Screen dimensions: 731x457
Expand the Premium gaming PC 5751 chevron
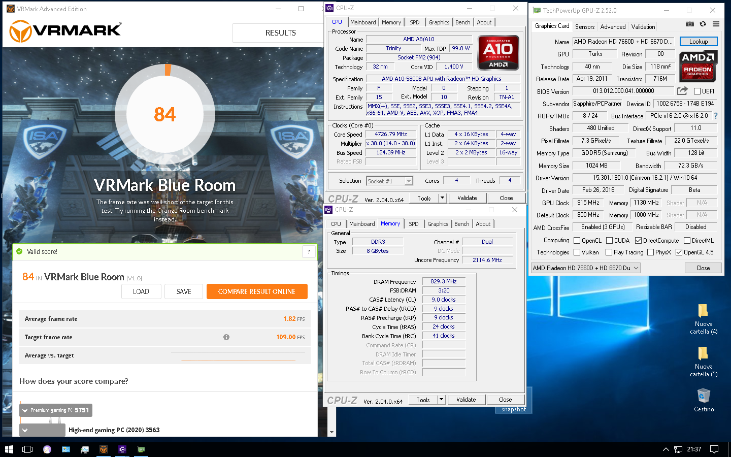(x=24, y=410)
